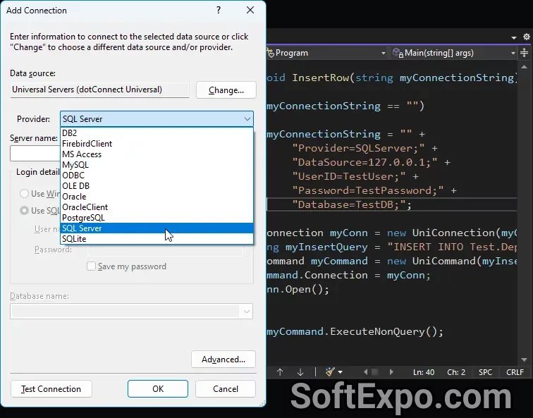Click myCommand.ExecuteNonQuery() in the code
The width and height of the screenshot is (533, 418).
355,332
